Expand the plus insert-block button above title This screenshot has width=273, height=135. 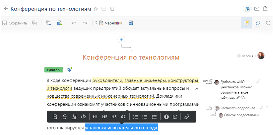pyautogui.click(x=122, y=39)
